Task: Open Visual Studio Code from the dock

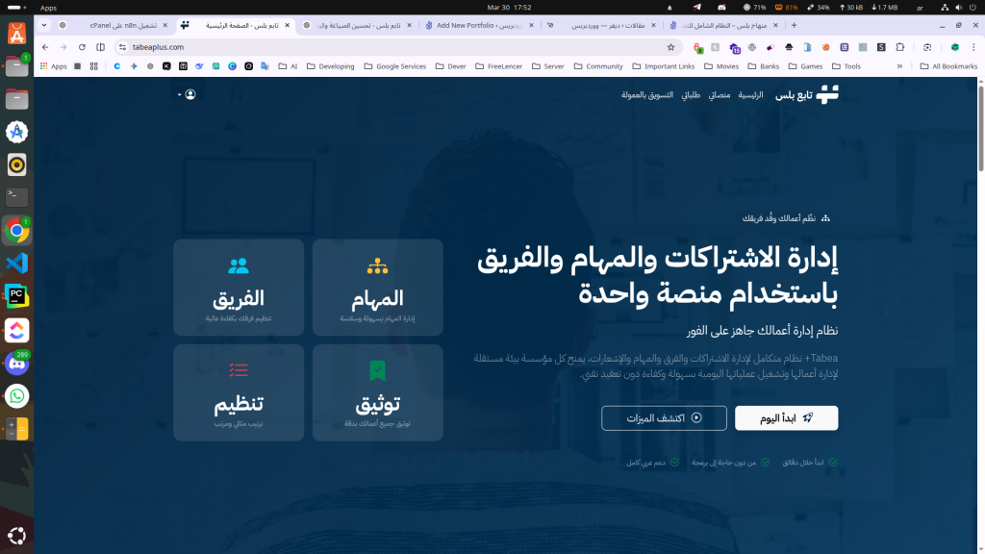Action: pyautogui.click(x=16, y=263)
